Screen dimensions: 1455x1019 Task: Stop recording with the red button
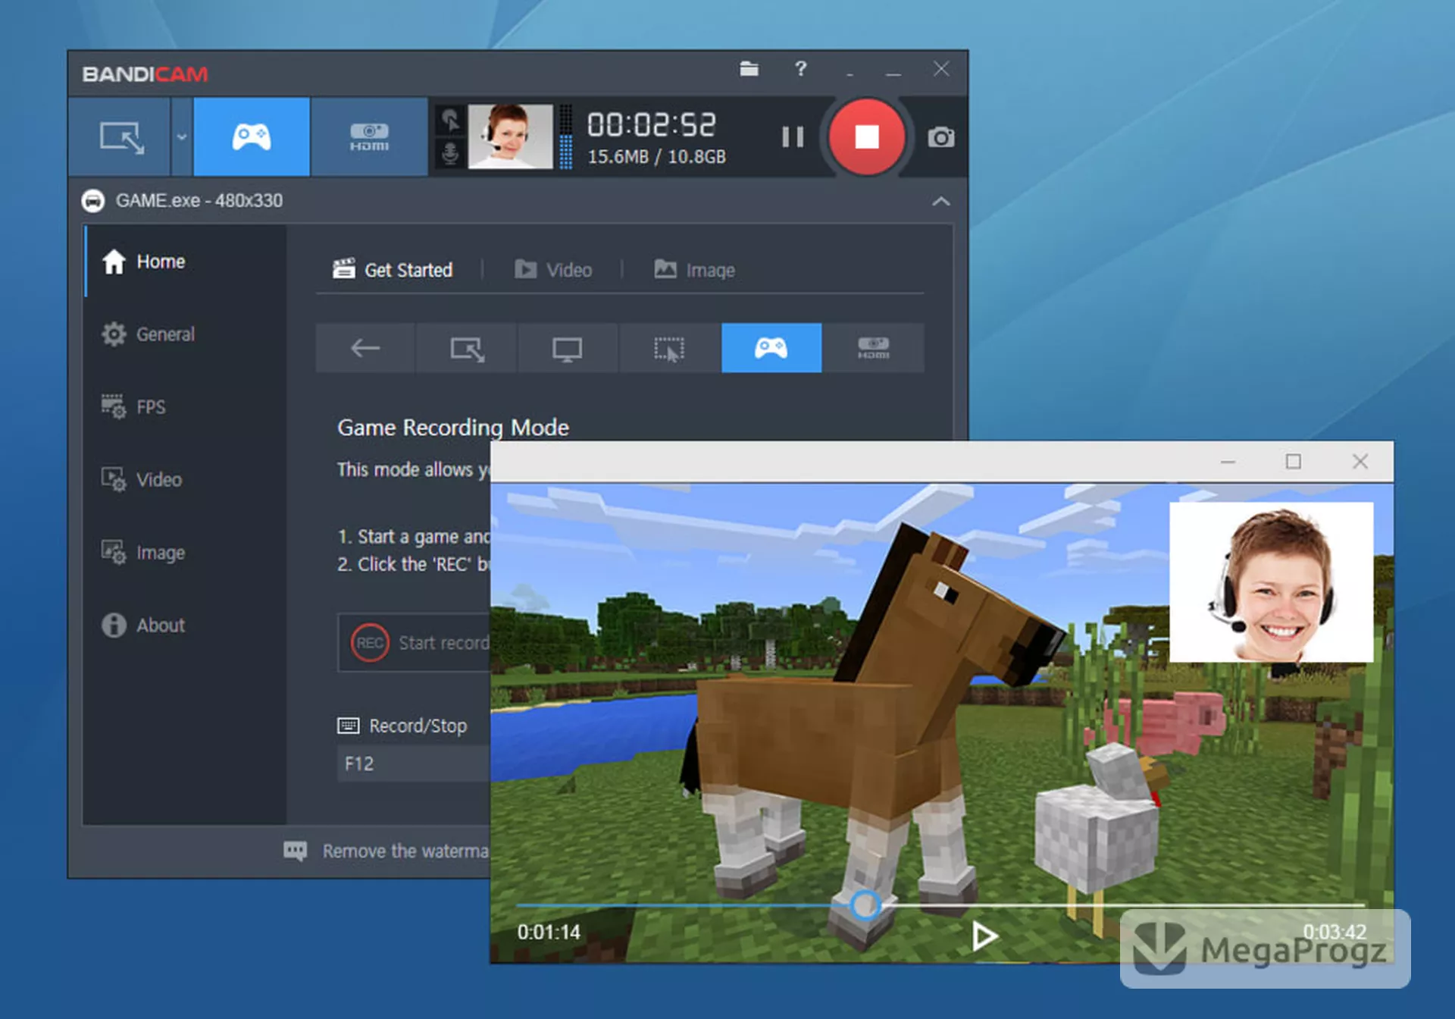point(866,137)
